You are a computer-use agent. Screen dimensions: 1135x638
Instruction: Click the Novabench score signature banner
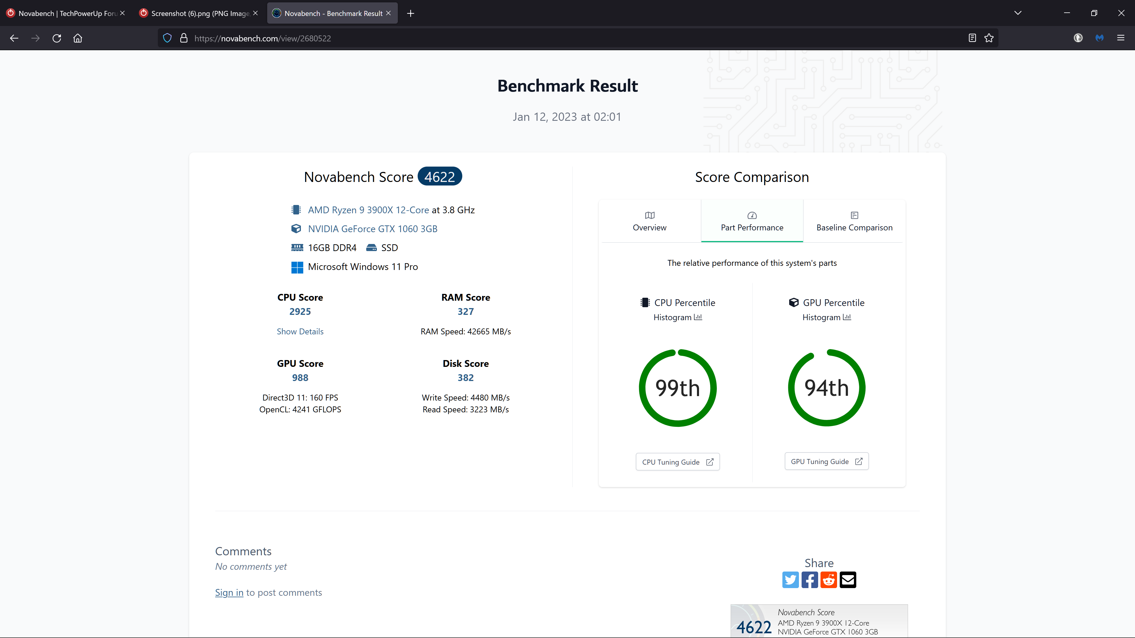tap(819, 621)
